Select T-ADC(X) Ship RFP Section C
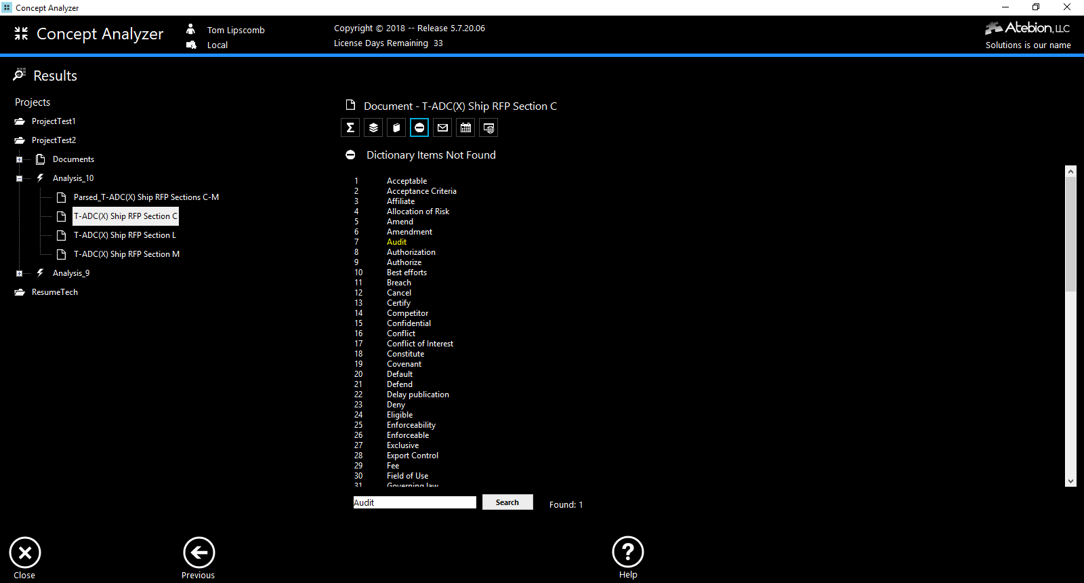The width and height of the screenshot is (1084, 583). click(125, 216)
